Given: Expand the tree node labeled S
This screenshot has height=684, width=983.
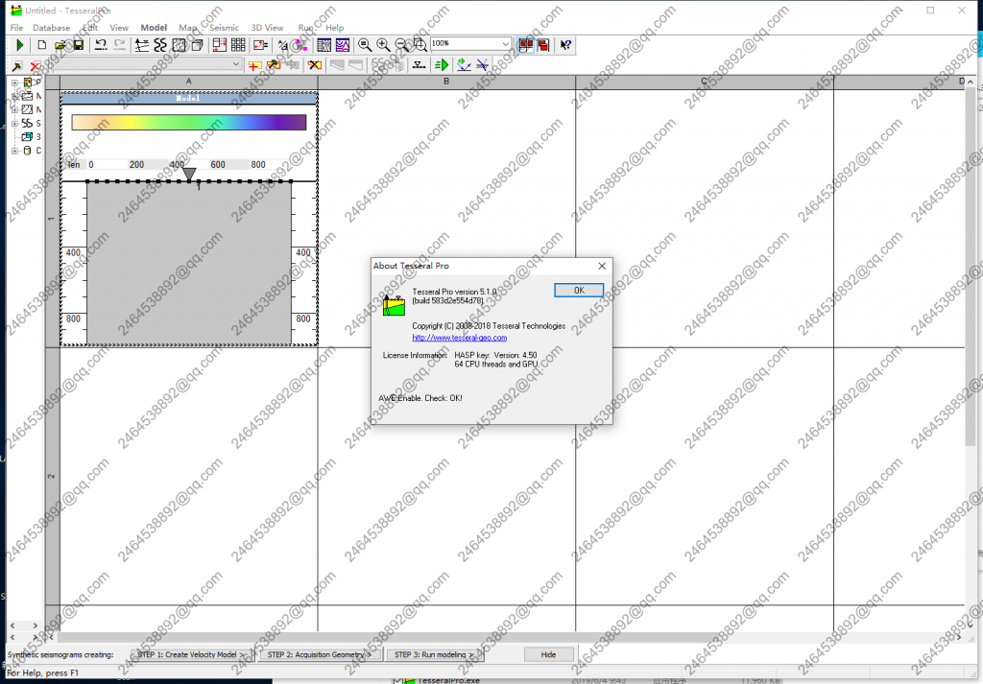Looking at the screenshot, I should pos(15,124).
